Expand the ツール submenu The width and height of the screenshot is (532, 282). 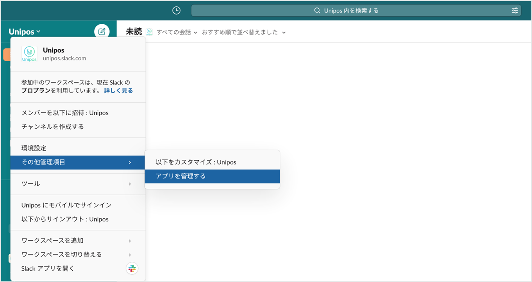pos(78,184)
